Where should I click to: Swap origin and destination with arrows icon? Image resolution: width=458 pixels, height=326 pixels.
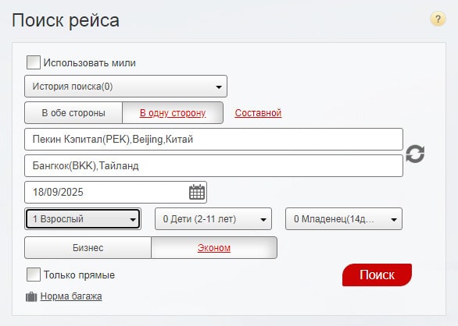pyautogui.click(x=415, y=154)
